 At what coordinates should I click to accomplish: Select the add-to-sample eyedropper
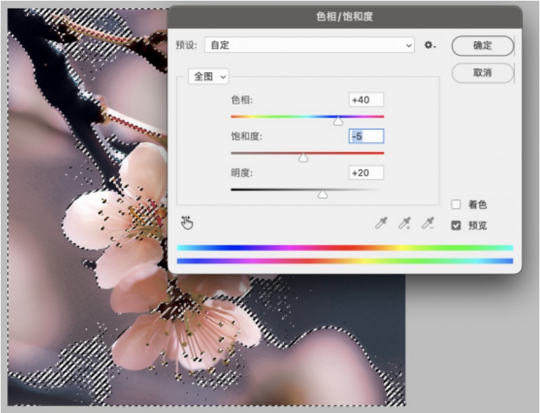tap(404, 224)
